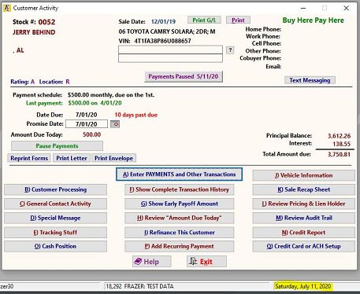Image resolution: width=360 pixels, height=294 pixels.
Task: Click Buy Here Pay Here label
Action: click(313, 20)
